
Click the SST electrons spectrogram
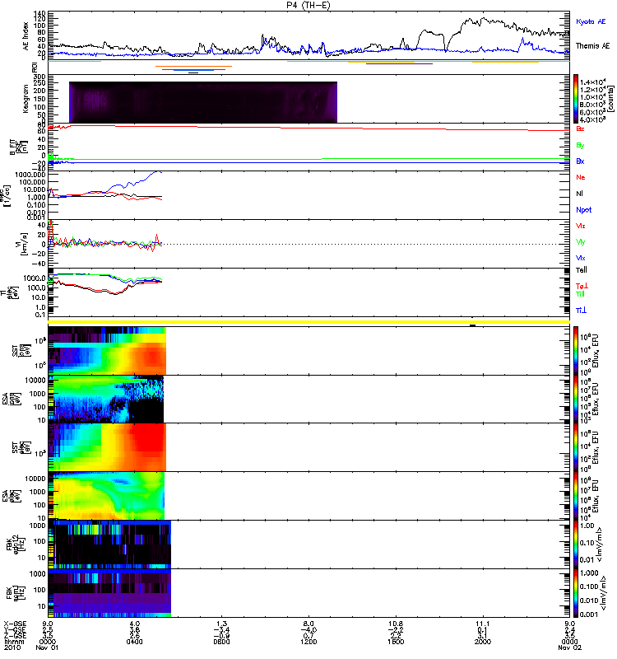click(107, 447)
